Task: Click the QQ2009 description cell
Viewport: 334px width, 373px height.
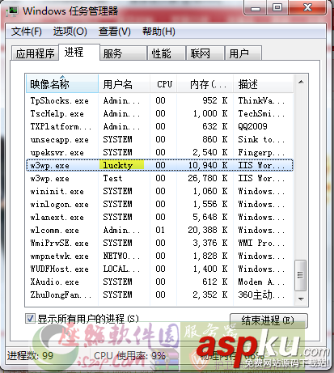Action: click(x=252, y=126)
